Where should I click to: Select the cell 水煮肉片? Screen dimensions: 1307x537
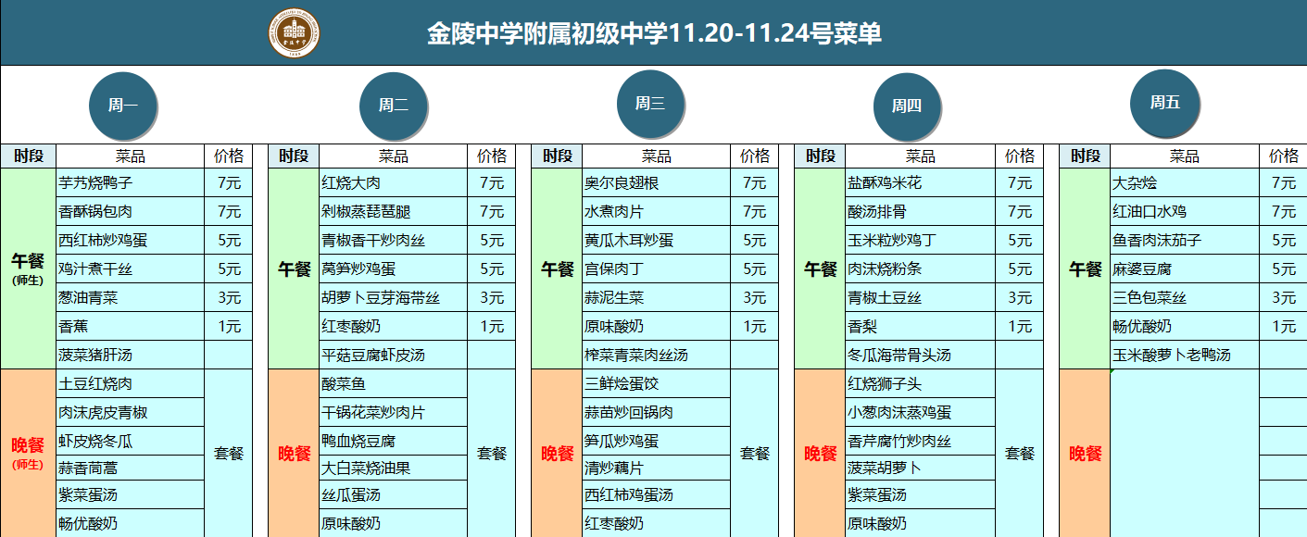(657, 212)
